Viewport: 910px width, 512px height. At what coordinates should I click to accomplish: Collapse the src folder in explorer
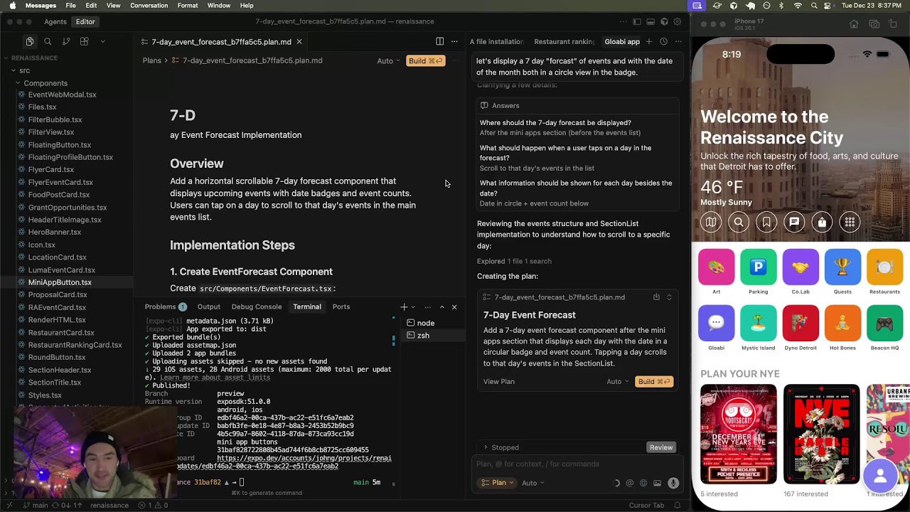click(x=24, y=70)
